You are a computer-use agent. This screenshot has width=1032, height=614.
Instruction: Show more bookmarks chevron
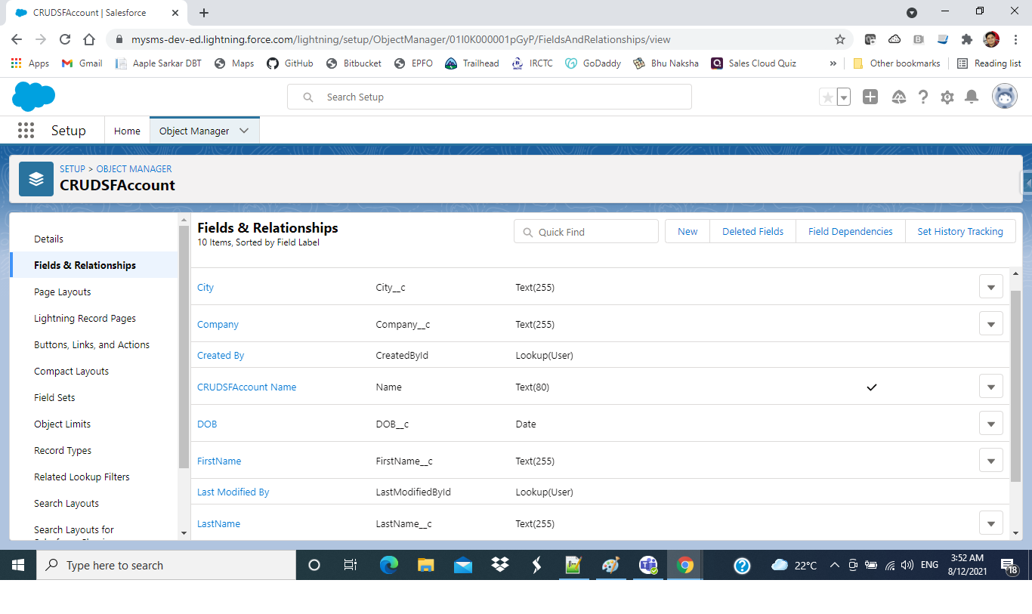[x=833, y=63]
